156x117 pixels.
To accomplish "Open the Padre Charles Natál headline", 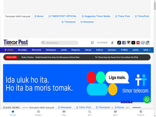I will tap(50, 57).
